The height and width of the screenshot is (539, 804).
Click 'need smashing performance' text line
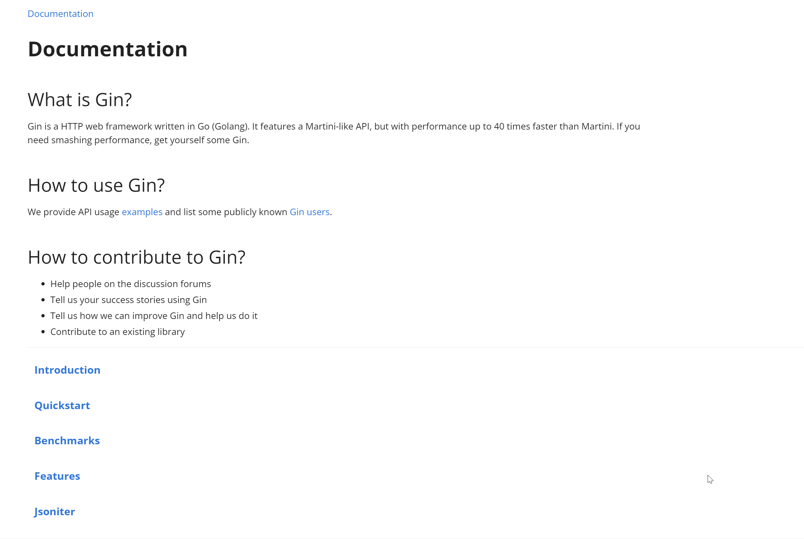[x=138, y=140]
